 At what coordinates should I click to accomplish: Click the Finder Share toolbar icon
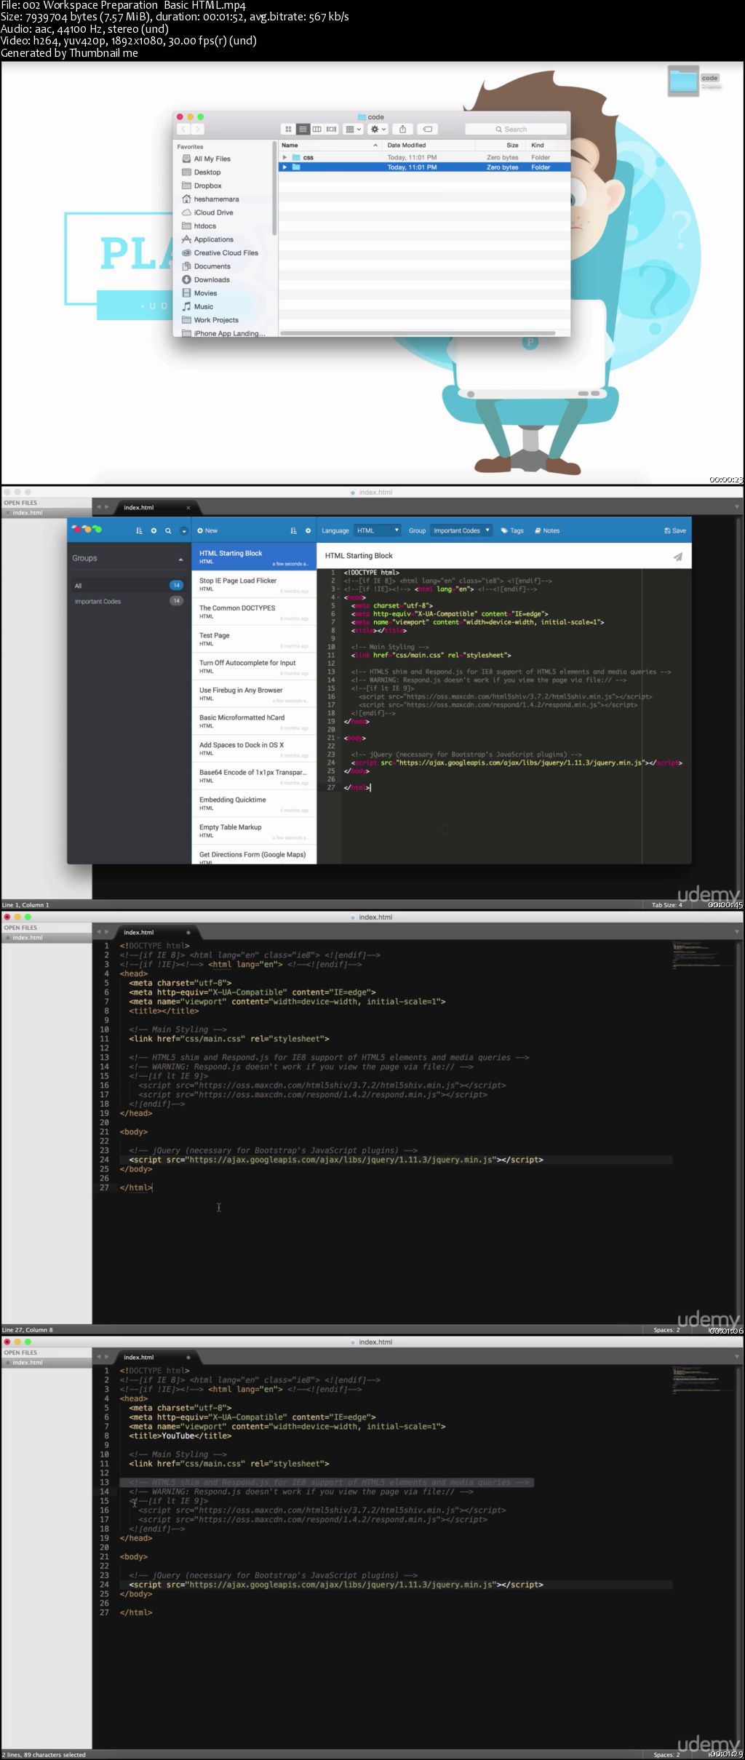(x=402, y=129)
